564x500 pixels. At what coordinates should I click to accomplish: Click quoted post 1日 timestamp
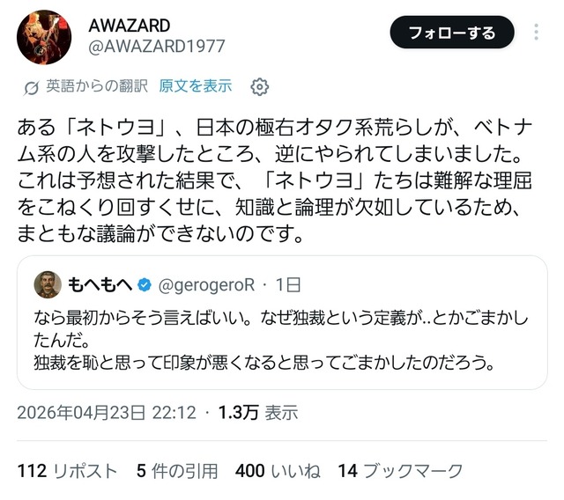pos(288,285)
